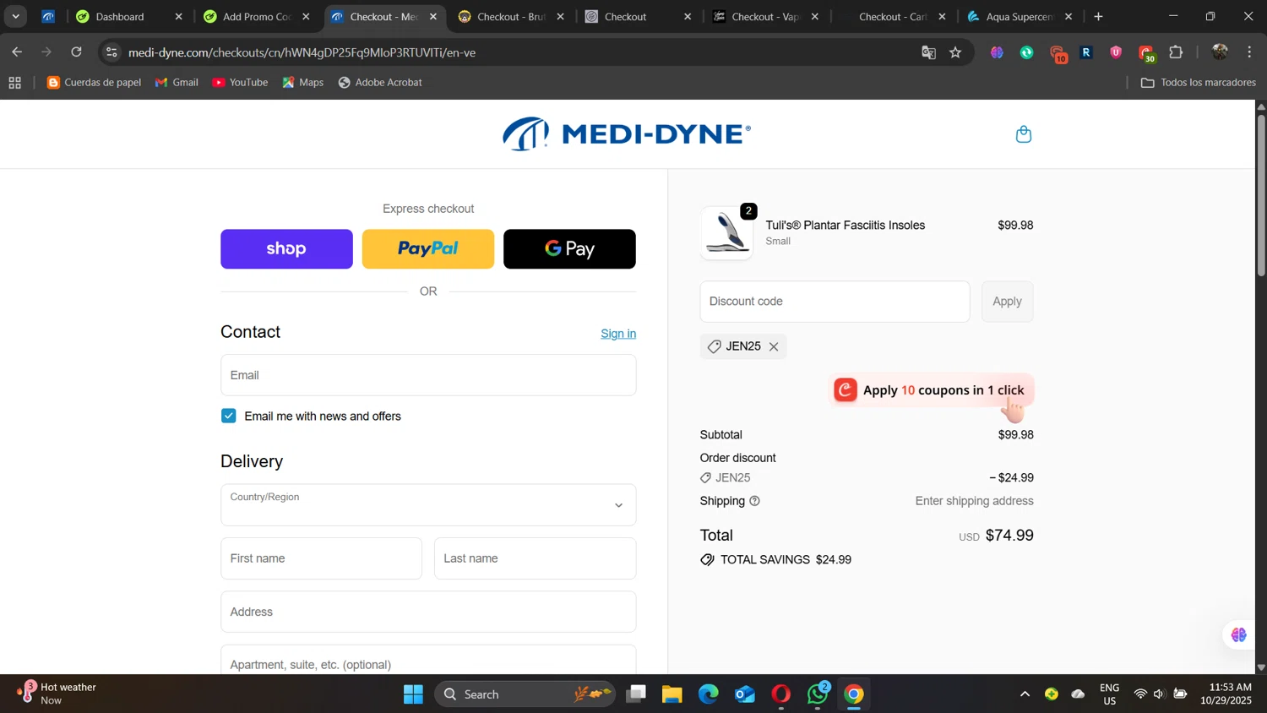Click the Discount code field

point(835,302)
